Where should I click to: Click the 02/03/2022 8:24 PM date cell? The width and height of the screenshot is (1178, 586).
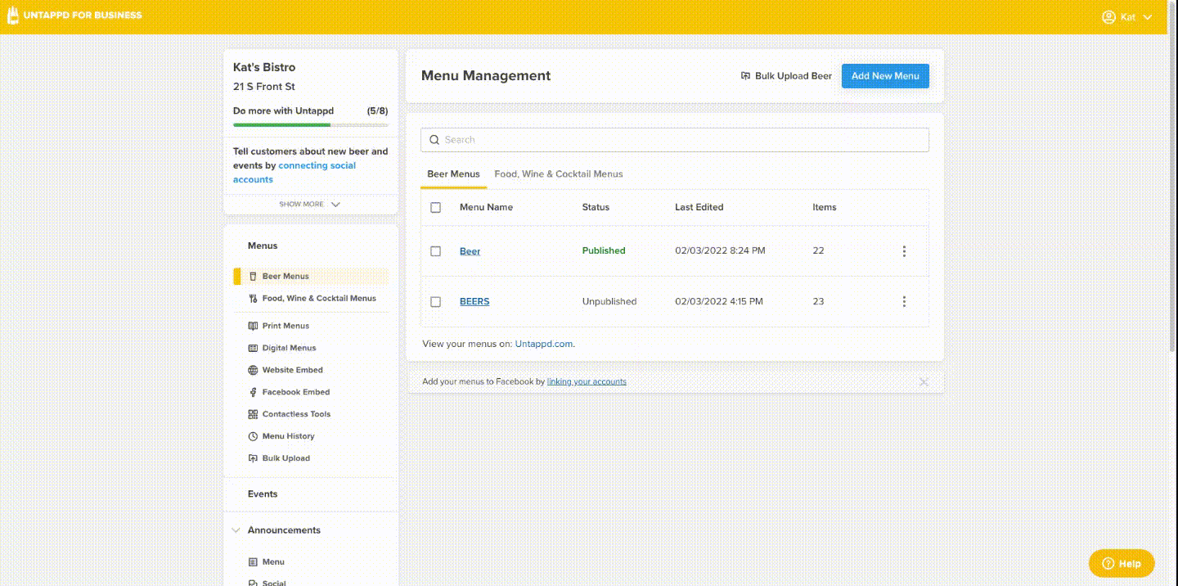(720, 251)
